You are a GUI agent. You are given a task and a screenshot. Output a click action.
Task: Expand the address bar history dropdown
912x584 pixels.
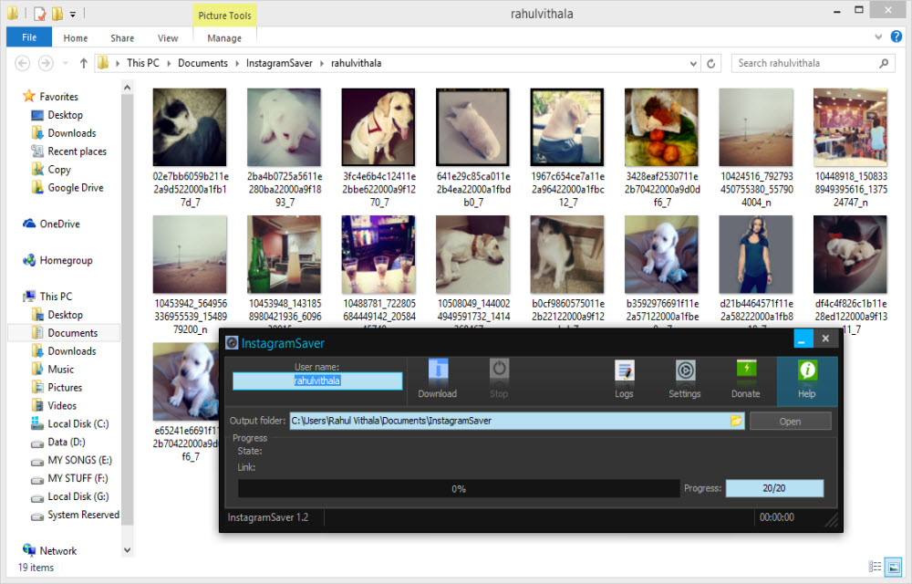(x=693, y=63)
